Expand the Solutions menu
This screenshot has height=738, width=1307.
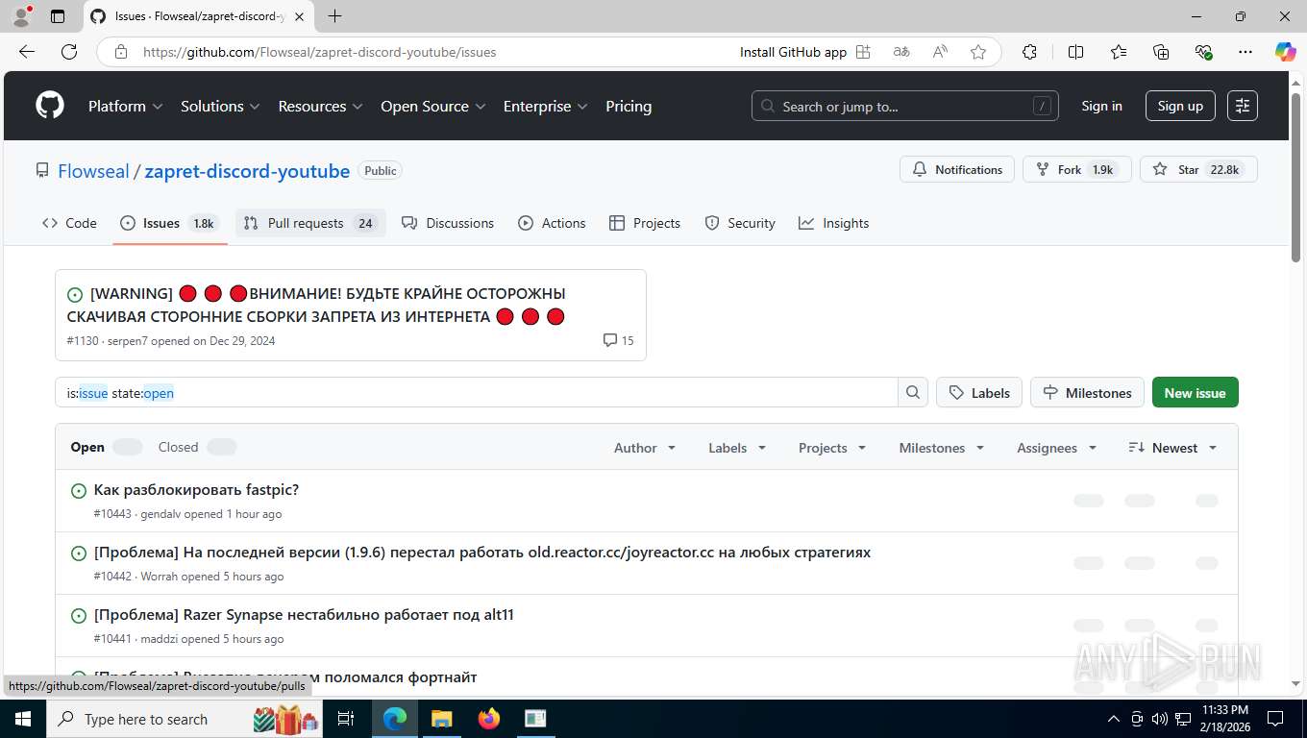click(220, 107)
